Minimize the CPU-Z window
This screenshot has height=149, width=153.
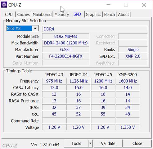[108, 5]
